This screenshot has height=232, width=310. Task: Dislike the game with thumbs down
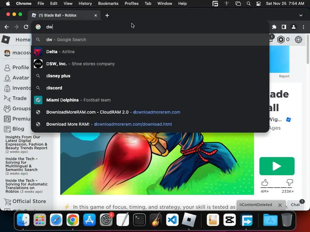[x=290, y=182]
